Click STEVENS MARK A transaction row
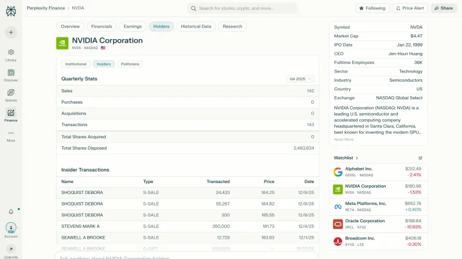 (x=188, y=226)
